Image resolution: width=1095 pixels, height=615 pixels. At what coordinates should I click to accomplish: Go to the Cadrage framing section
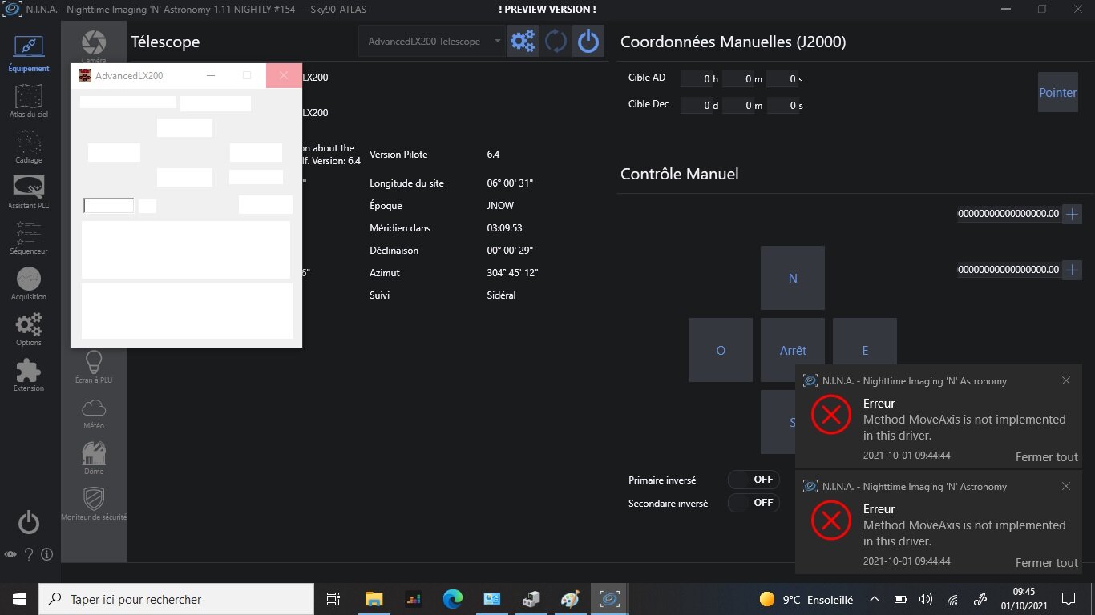29,147
